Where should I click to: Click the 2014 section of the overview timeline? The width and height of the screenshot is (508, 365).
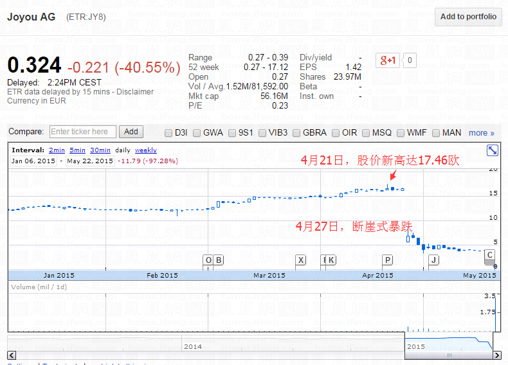[193, 346]
